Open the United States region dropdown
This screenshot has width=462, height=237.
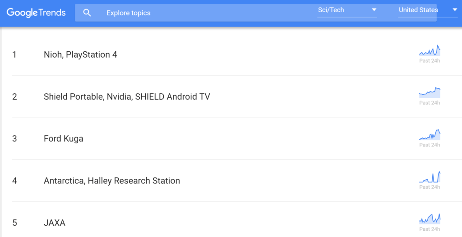[x=428, y=10]
